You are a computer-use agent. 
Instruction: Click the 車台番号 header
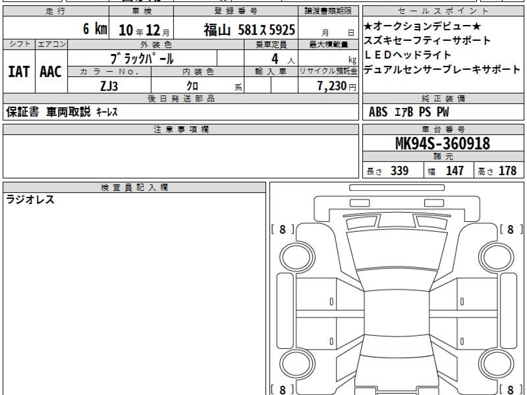point(444,129)
